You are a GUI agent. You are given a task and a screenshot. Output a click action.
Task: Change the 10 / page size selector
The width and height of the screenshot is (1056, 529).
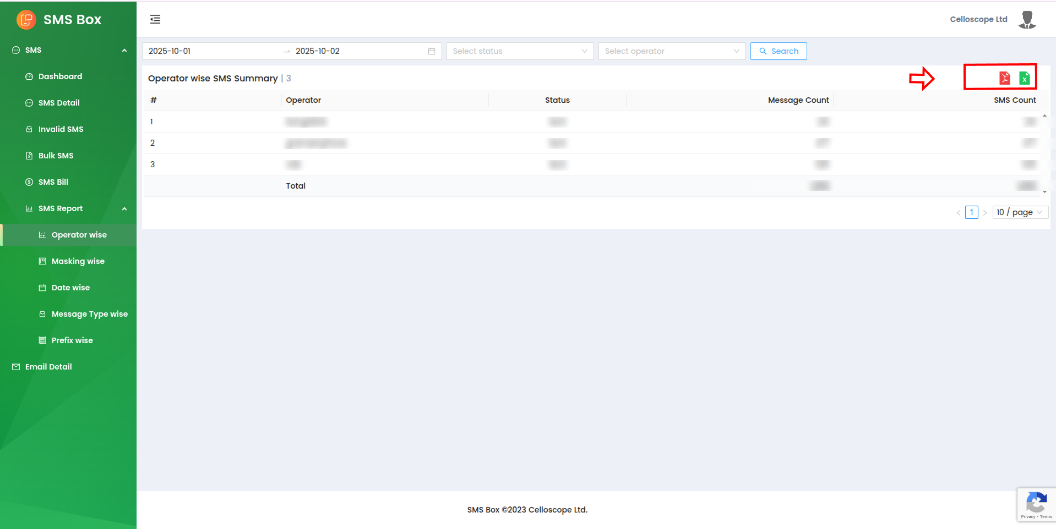coord(1020,212)
